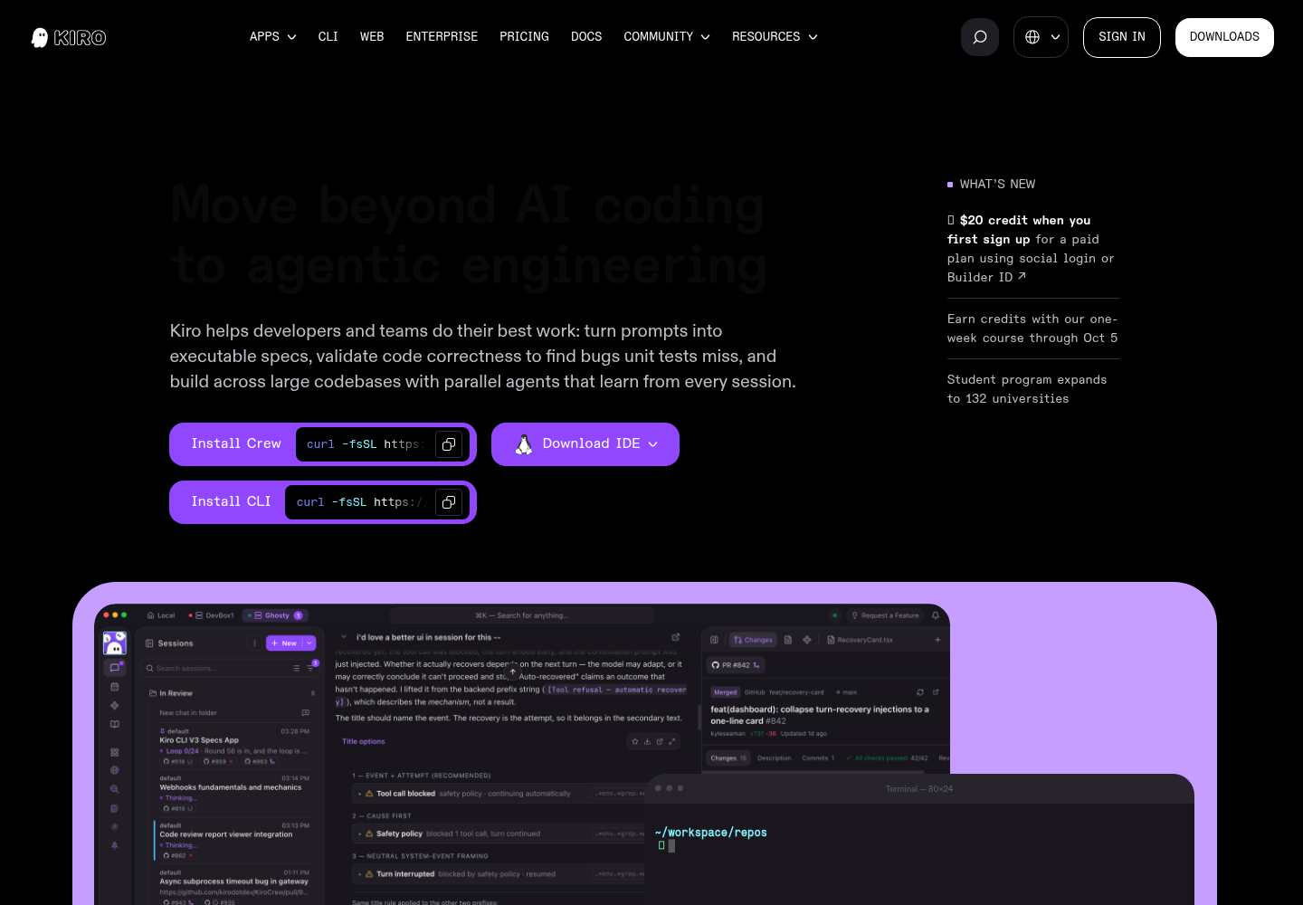
Task: Click the Kiro ghost logo
Action: coord(69,37)
